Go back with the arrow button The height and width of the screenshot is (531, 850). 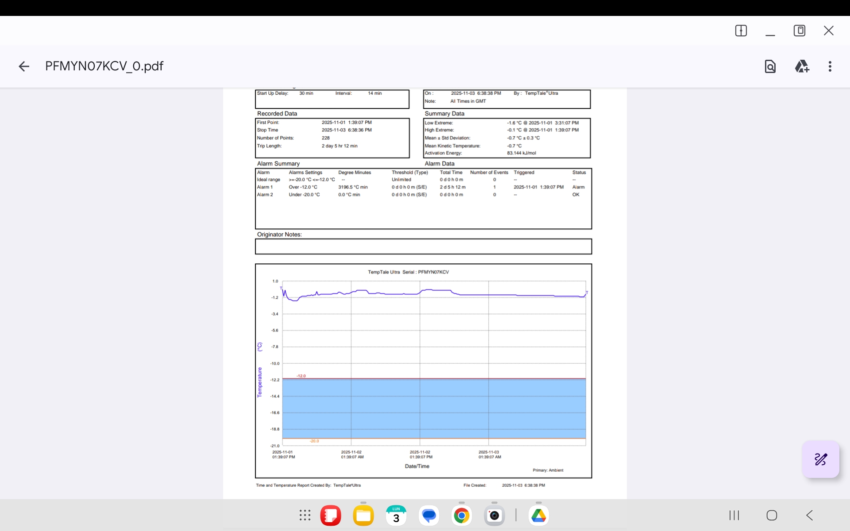(x=24, y=66)
